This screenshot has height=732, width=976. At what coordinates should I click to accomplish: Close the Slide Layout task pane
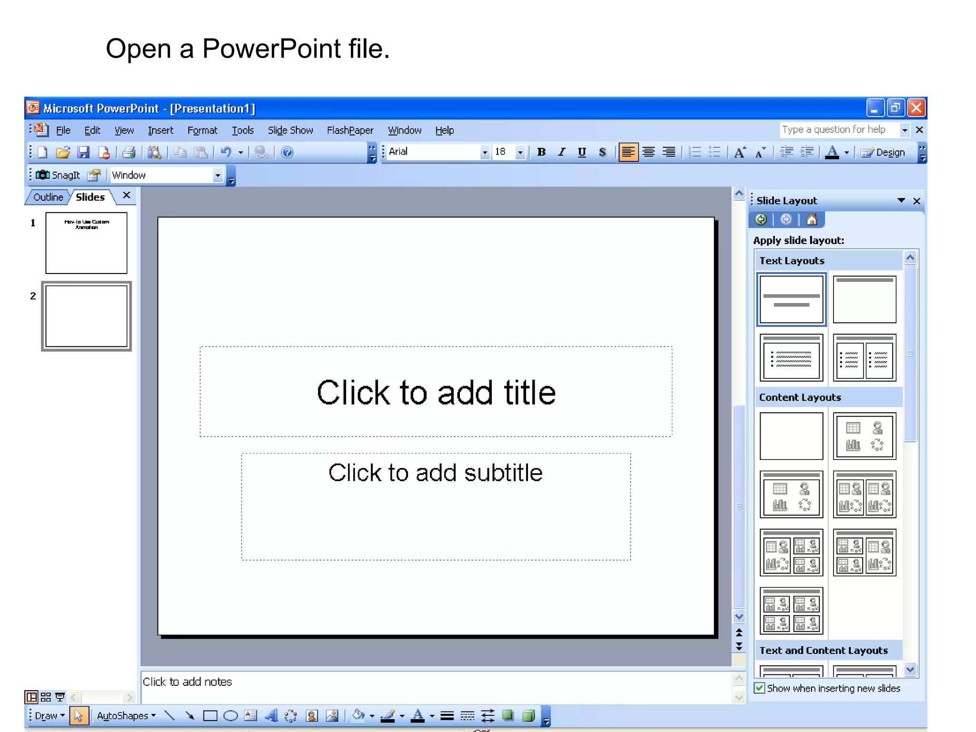(x=916, y=201)
